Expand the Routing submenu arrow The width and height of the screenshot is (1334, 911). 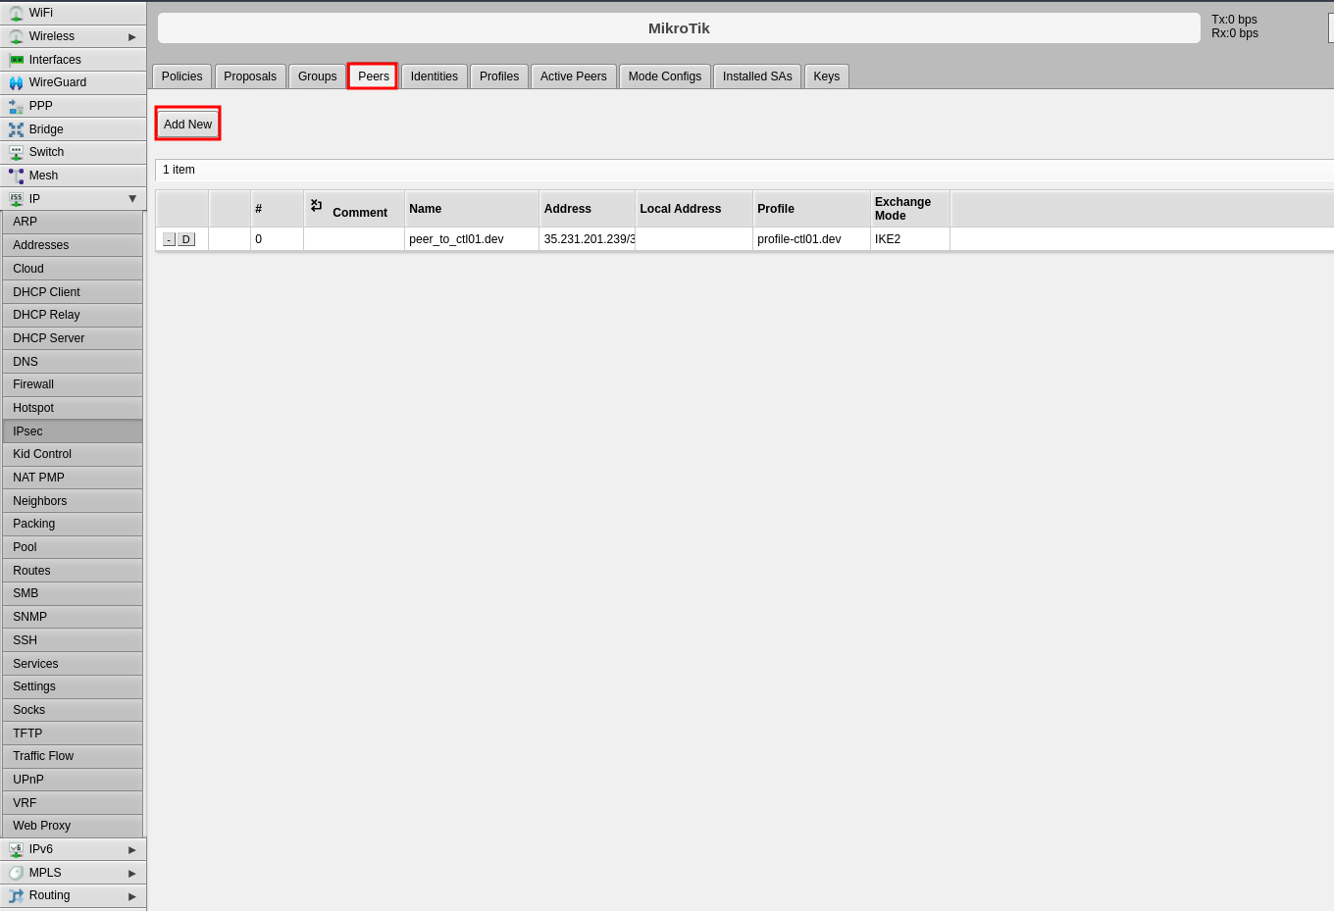[132, 896]
